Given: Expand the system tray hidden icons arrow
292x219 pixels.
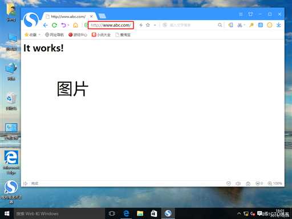Looking at the screenshot, I should pyautogui.click(x=239, y=213).
